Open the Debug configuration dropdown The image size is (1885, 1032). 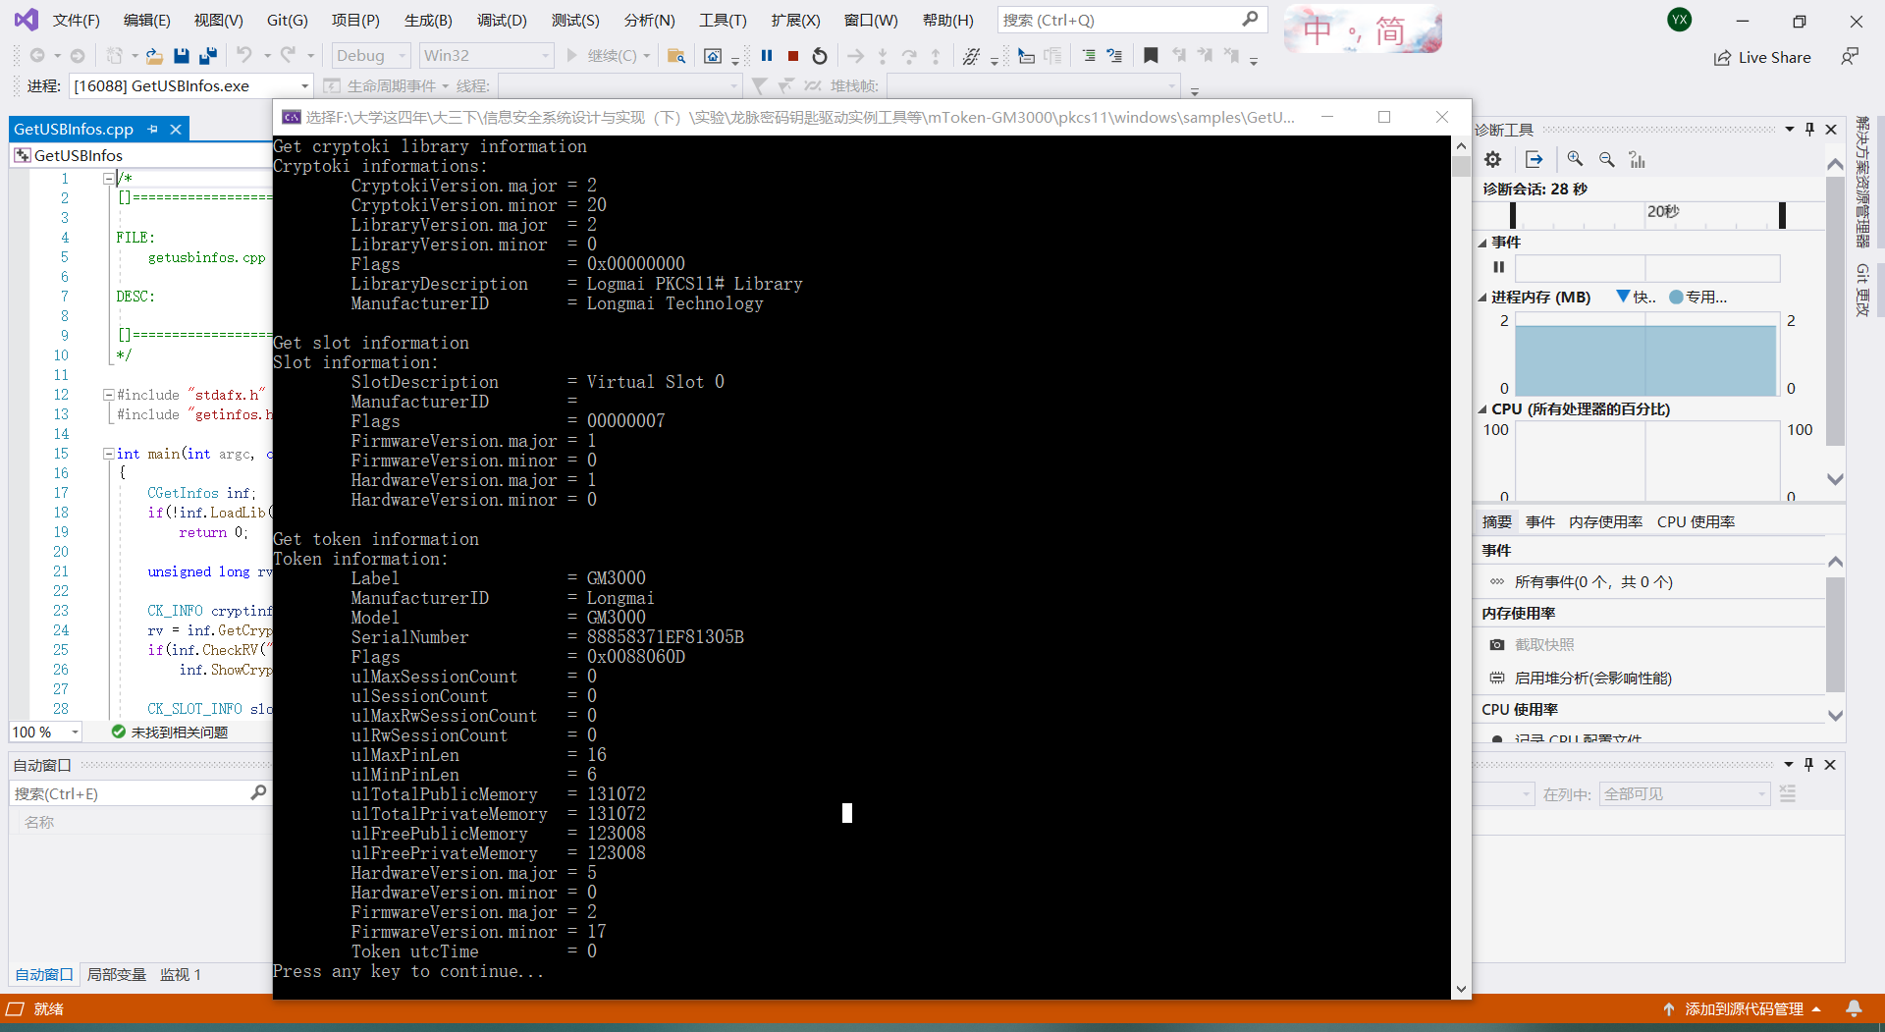click(x=370, y=56)
